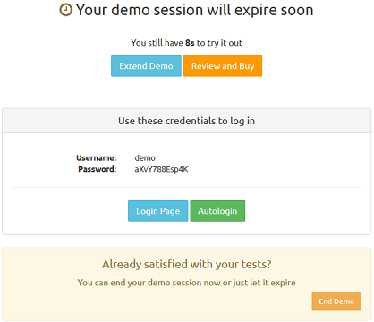Use the green Autologin button
The image size is (374, 322).
(x=217, y=211)
